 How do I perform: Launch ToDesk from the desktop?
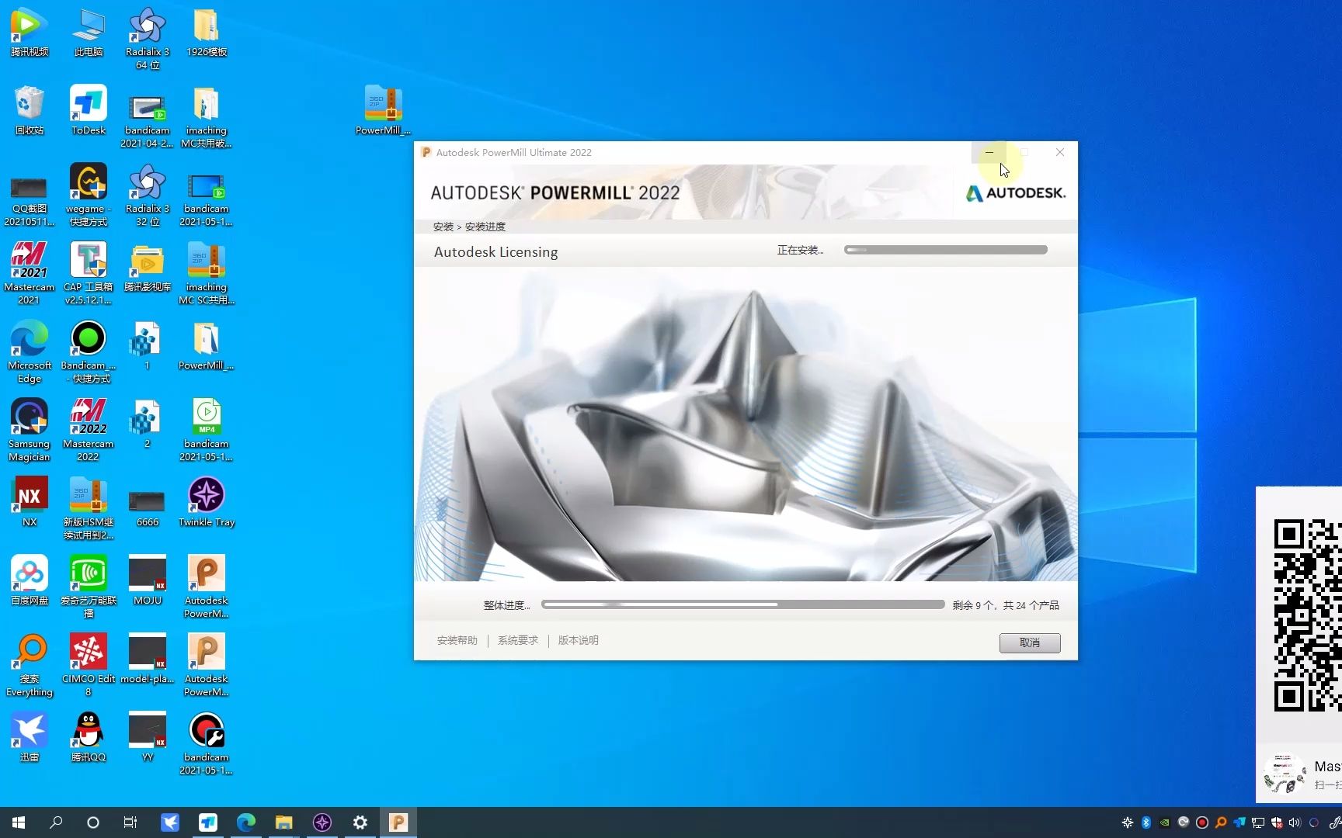tap(88, 110)
